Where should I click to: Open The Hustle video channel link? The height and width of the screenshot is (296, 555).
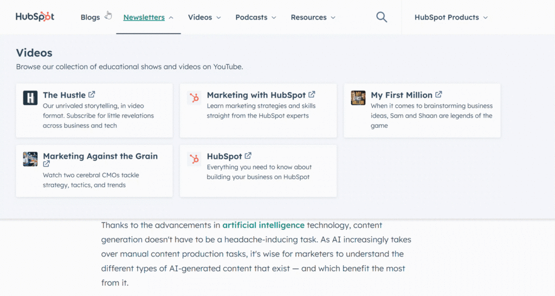click(64, 95)
